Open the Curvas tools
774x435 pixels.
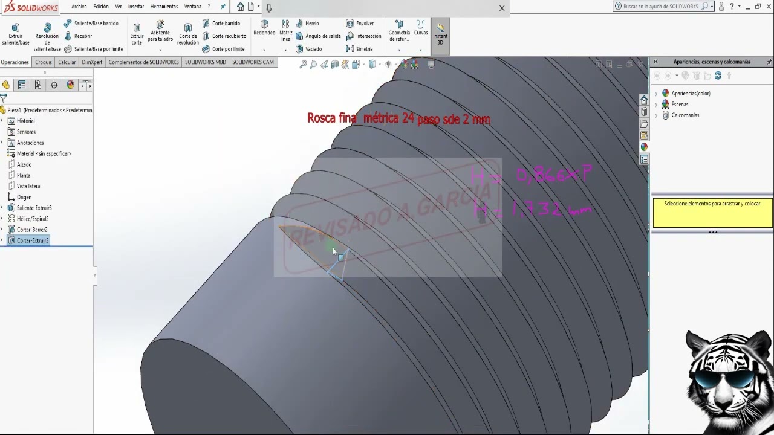click(421, 28)
